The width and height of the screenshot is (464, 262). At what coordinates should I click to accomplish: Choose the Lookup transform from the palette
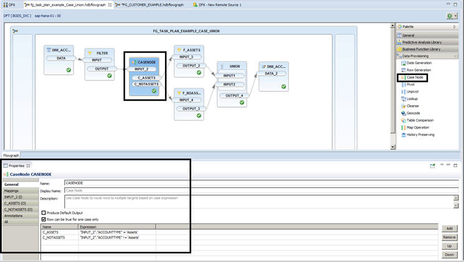412,99
